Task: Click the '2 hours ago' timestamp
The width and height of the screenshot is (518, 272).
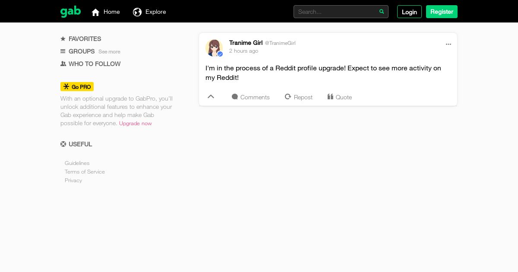Action: (243, 51)
